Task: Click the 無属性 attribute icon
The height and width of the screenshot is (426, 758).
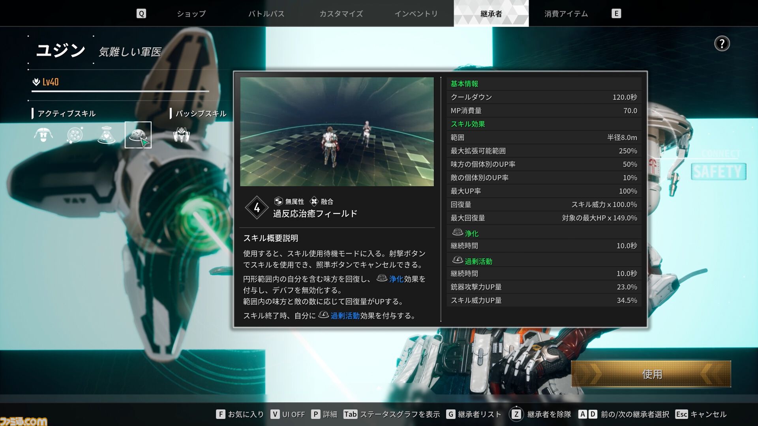Action: [278, 201]
